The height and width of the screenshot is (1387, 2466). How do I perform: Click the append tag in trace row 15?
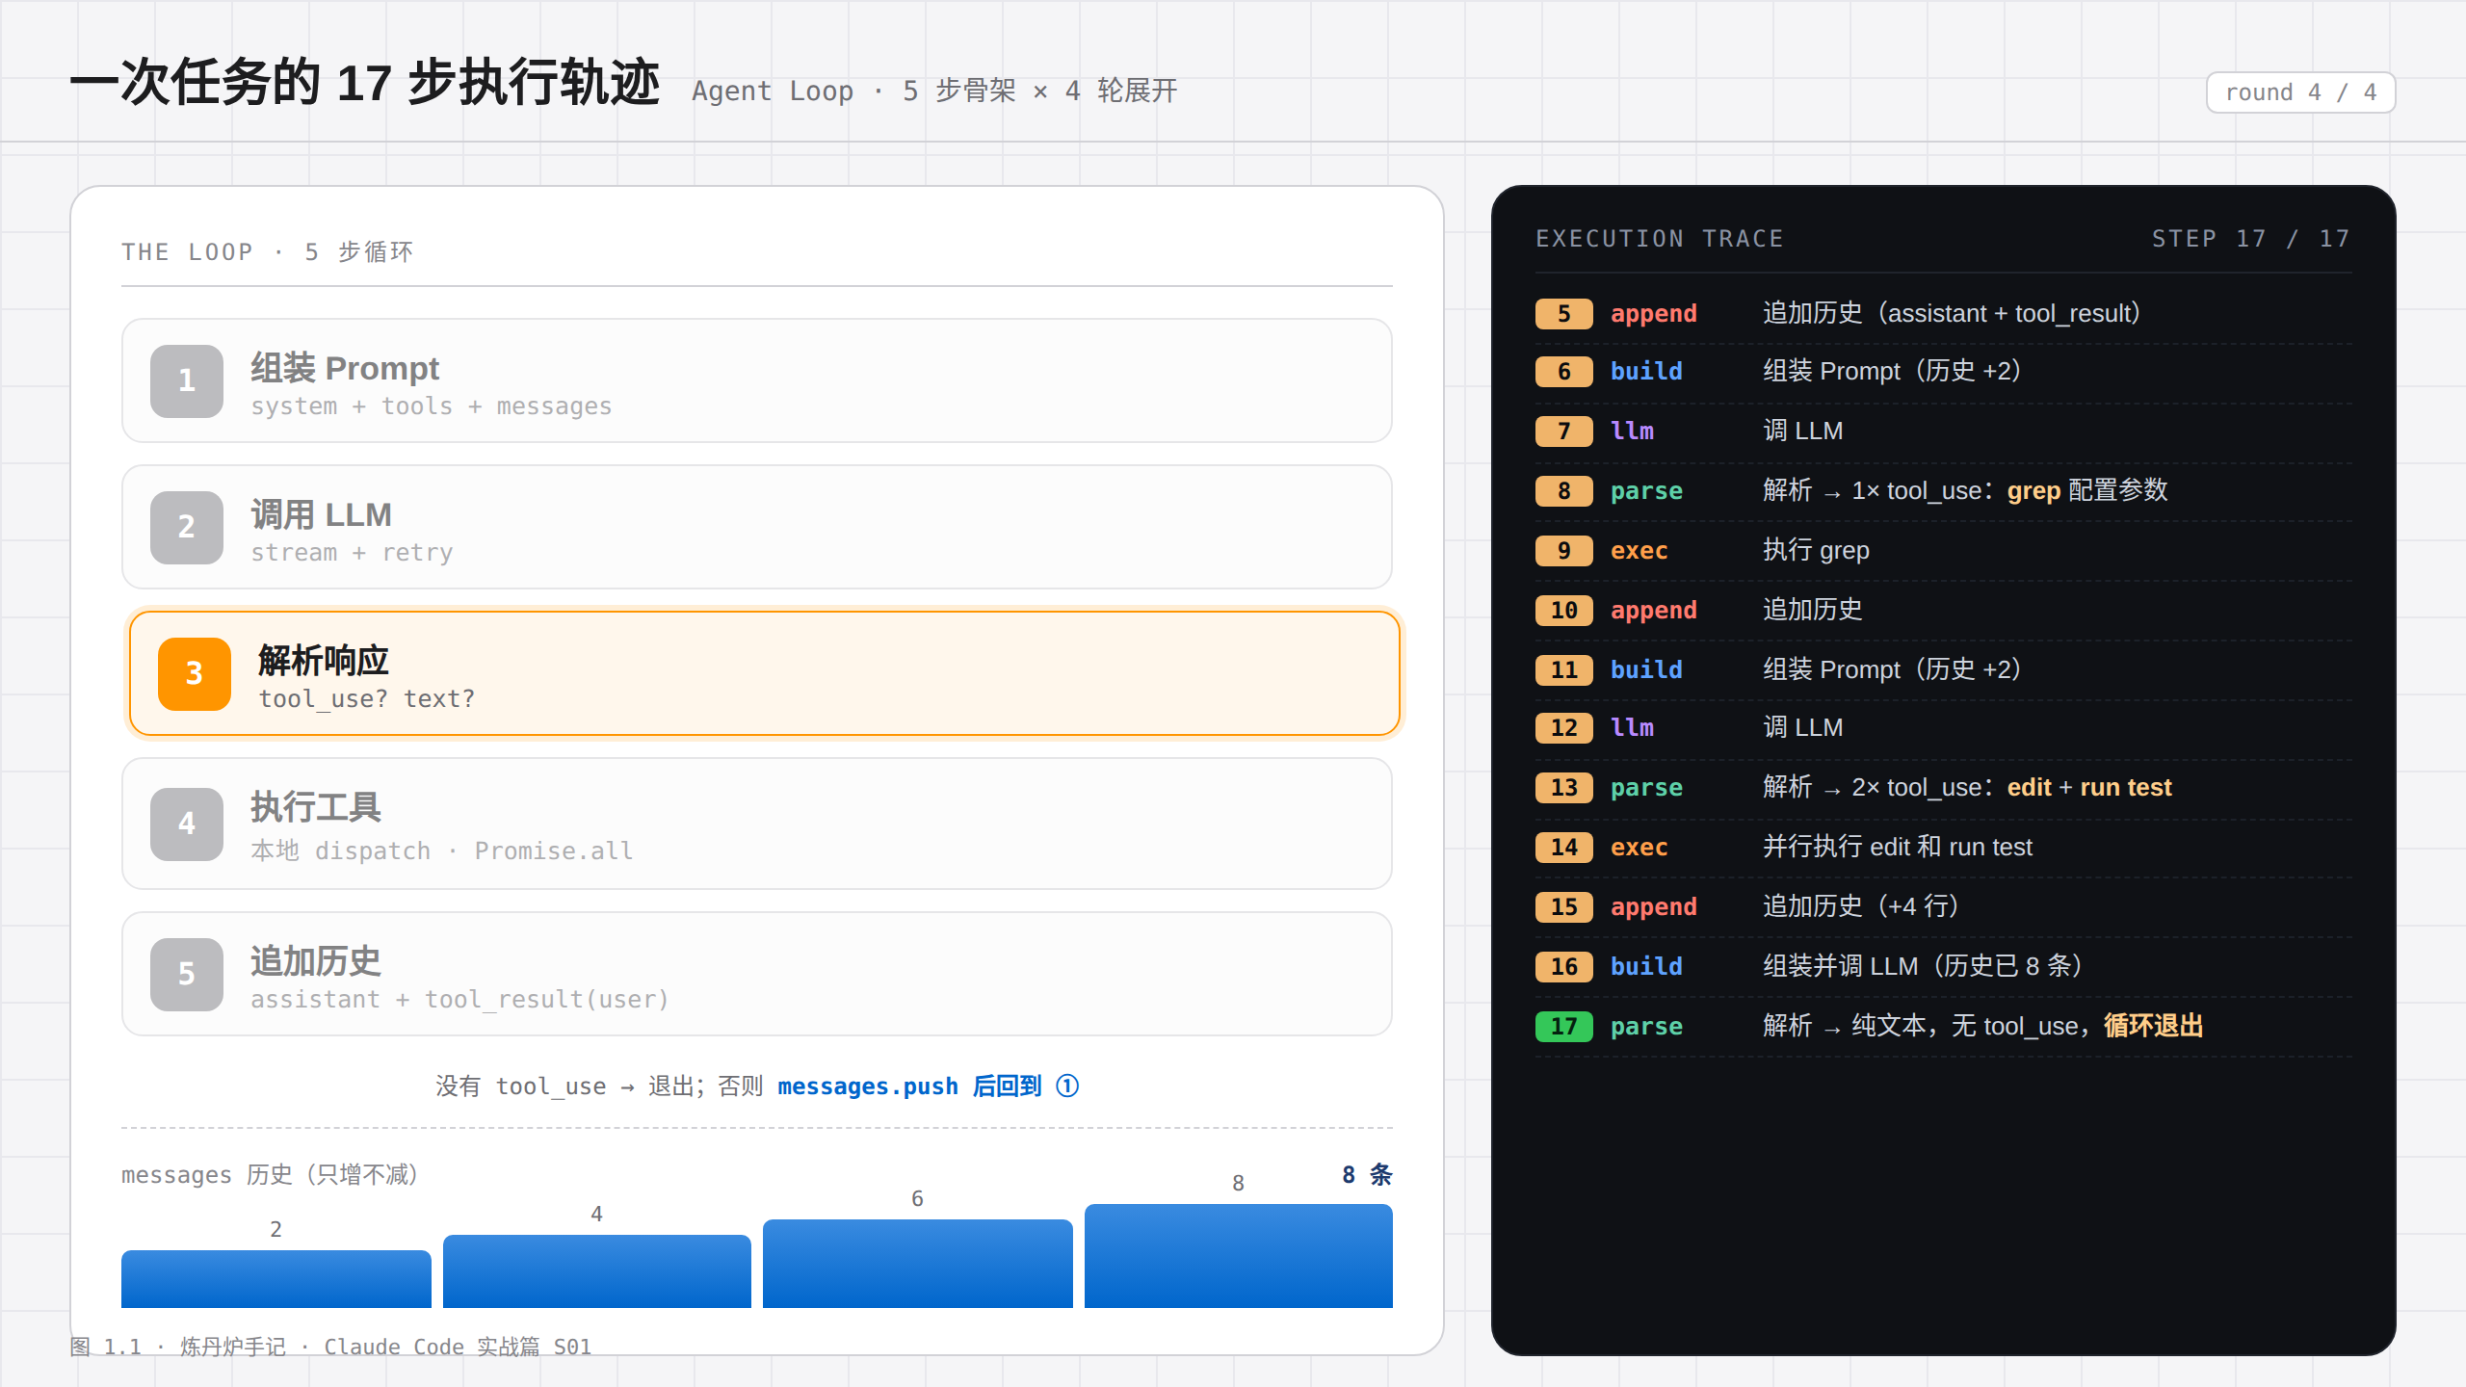tap(1654, 907)
